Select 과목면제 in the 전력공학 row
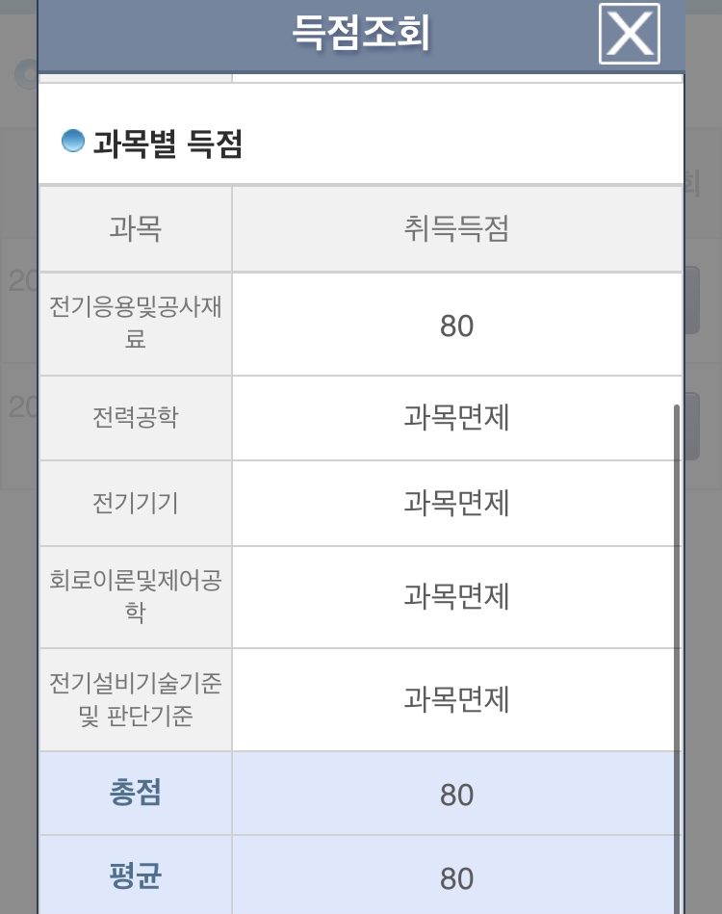This screenshot has height=914, width=722. (456, 418)
